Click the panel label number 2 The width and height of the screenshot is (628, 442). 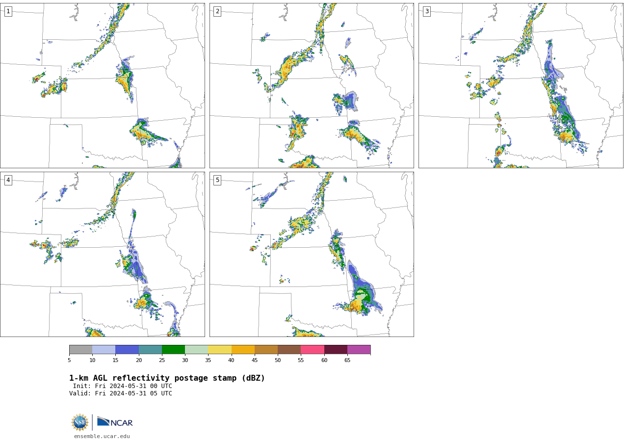click(x=217, y=11)
